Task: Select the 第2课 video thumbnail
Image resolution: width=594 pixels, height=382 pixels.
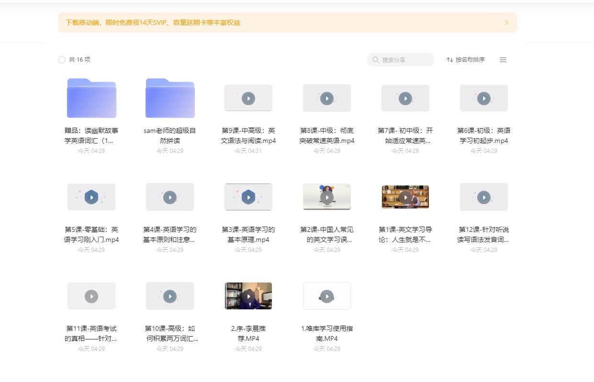Action: coord(327,196)
